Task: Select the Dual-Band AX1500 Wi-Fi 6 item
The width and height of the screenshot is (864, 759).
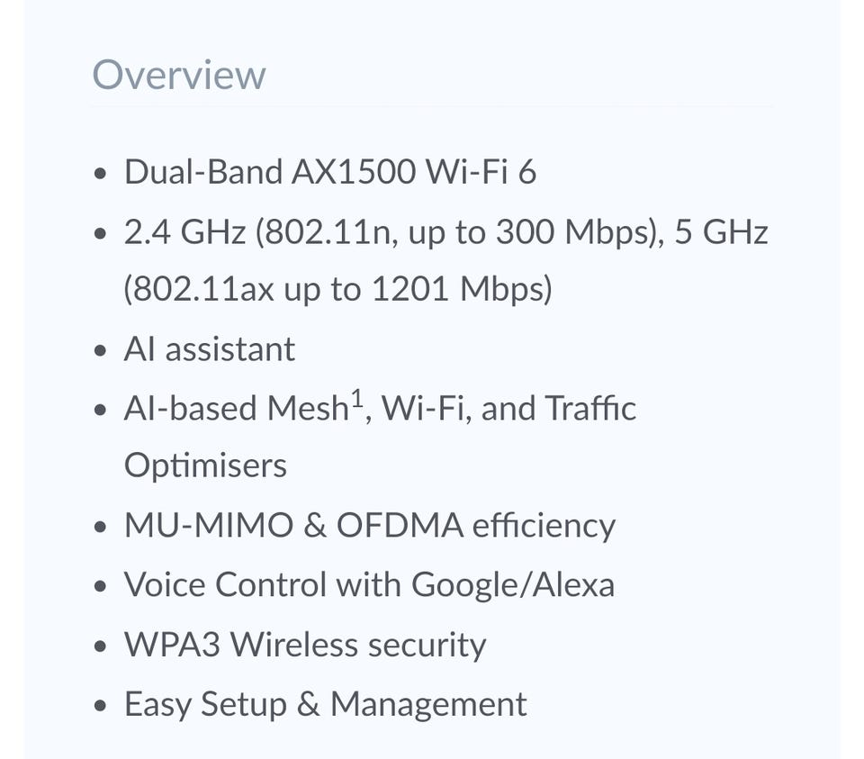Action: 330,171
